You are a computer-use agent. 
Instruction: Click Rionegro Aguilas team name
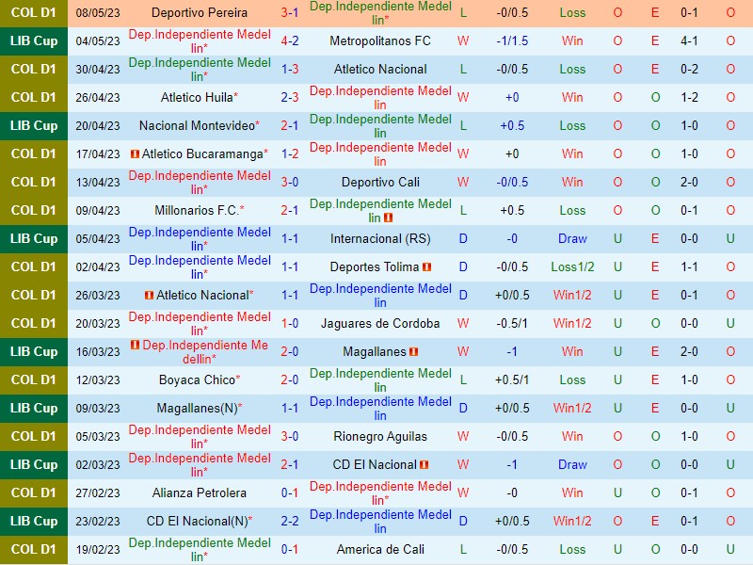(380, 437)
